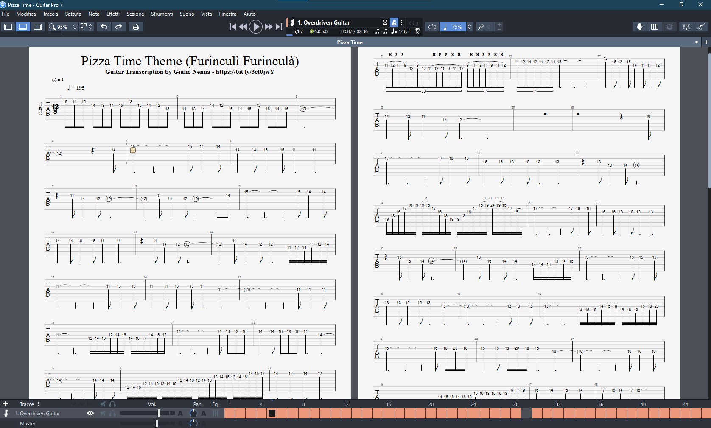Open metronome and countdown options
The height and width of the screenshot is (428, 711).
click(402, 22)
